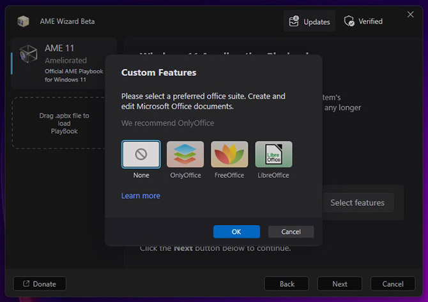
Task: Click the Custom Features heading
Action: click(x=158, y=73)
